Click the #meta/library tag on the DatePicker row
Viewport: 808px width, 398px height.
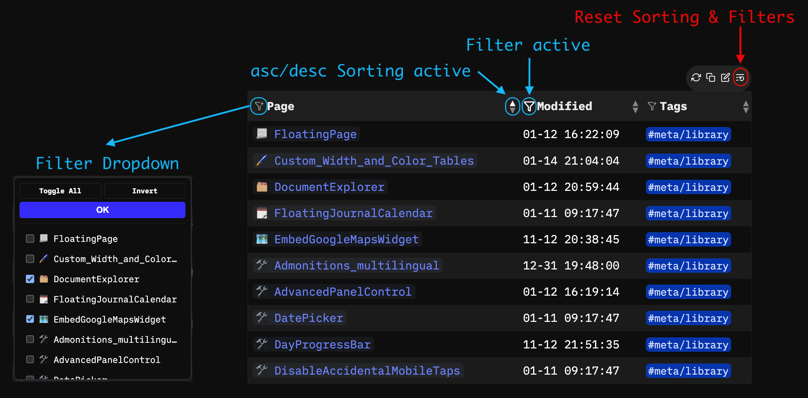(688, 318)
